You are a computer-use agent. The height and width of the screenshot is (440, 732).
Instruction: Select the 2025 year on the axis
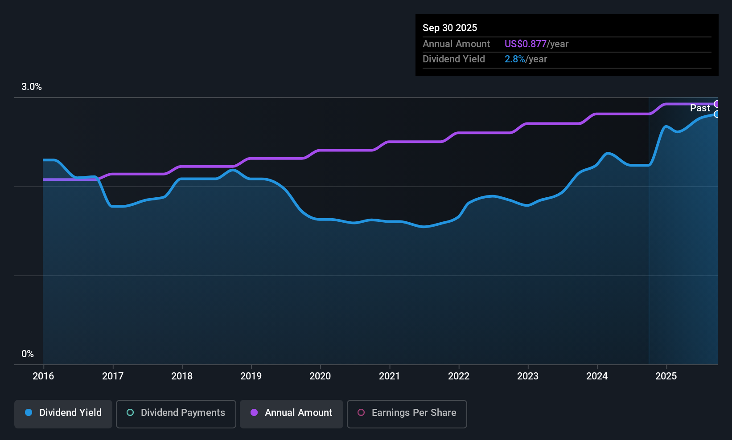[x=666, y=376]
